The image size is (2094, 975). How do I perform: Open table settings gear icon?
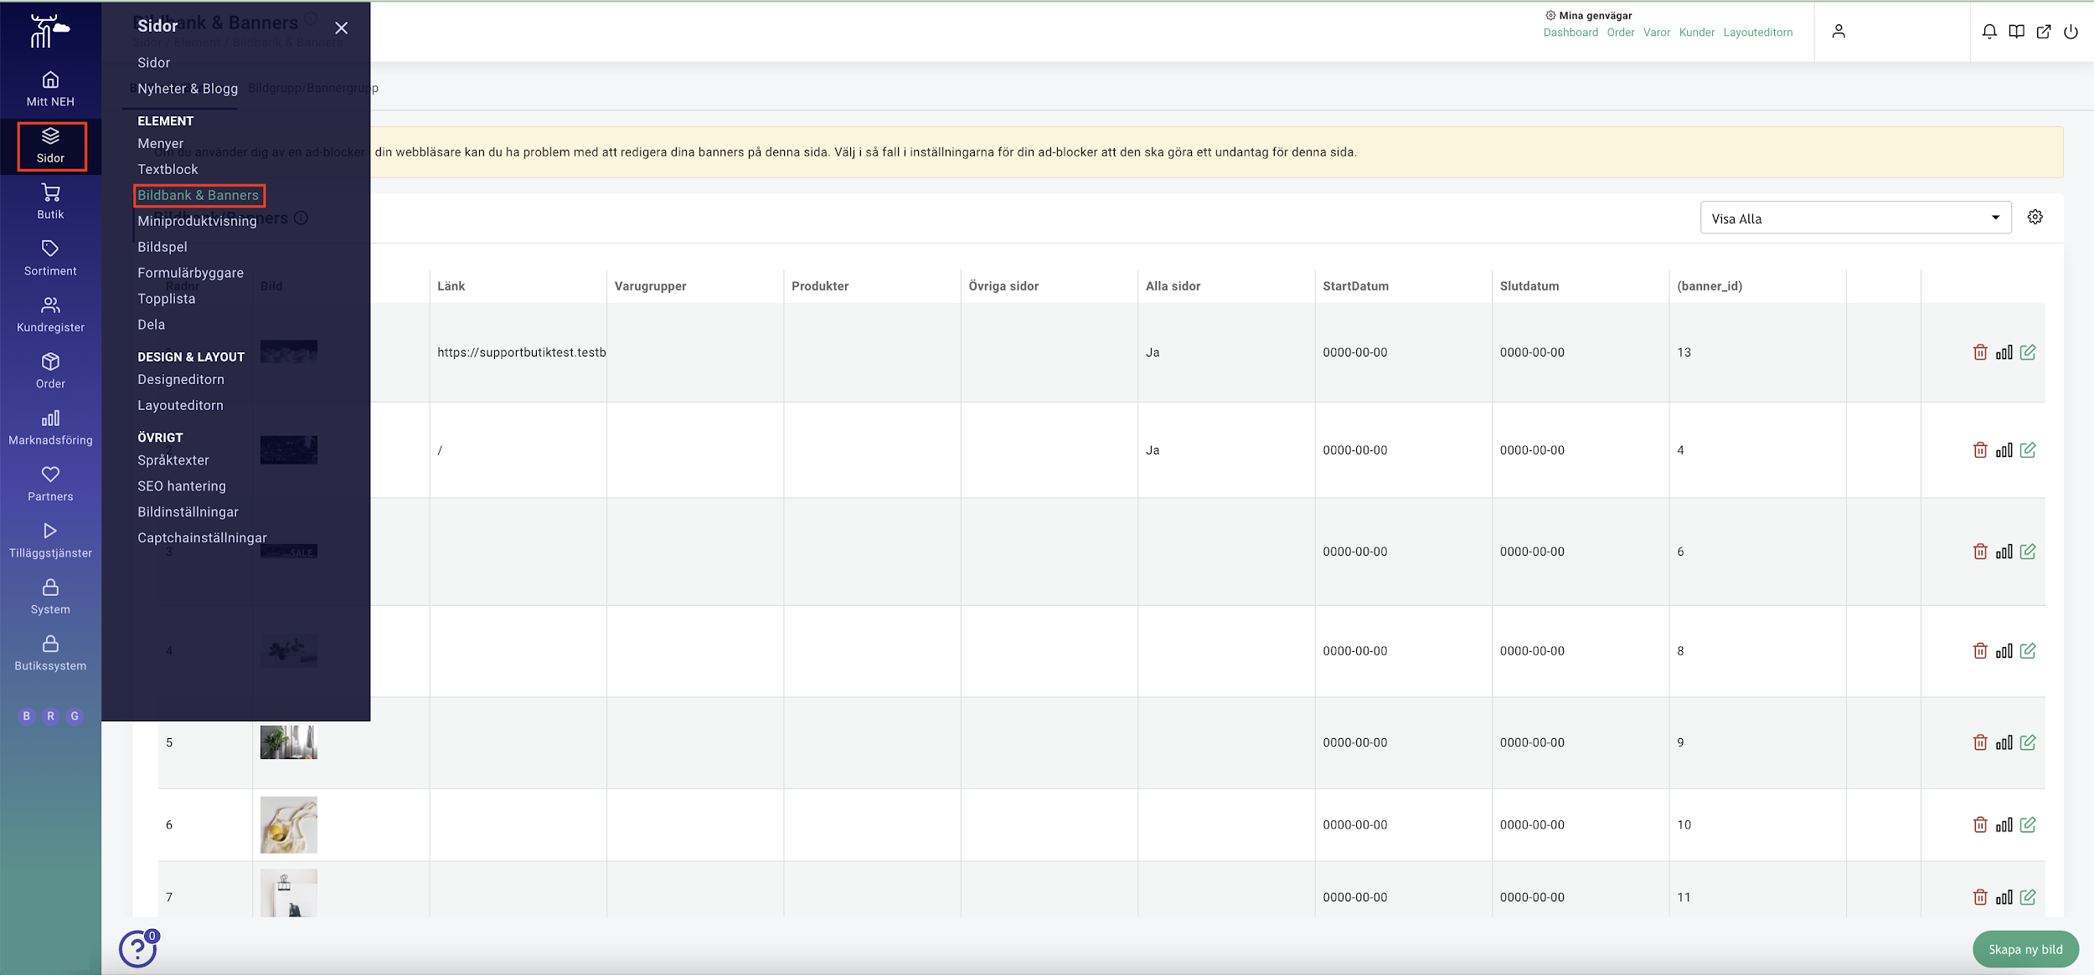[2035, 217]
